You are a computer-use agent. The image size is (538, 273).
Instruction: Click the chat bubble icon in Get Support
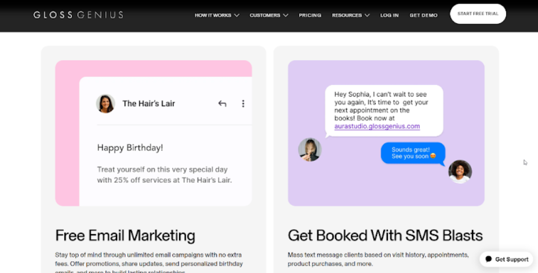[489, 259]
